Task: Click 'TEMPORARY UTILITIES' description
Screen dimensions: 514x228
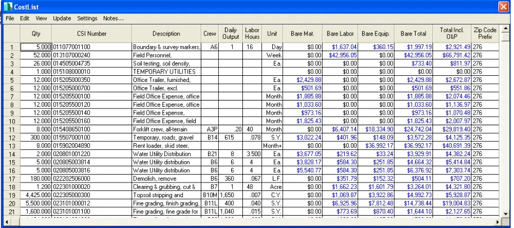Action: pyautogui.click(x=166, y=72)
